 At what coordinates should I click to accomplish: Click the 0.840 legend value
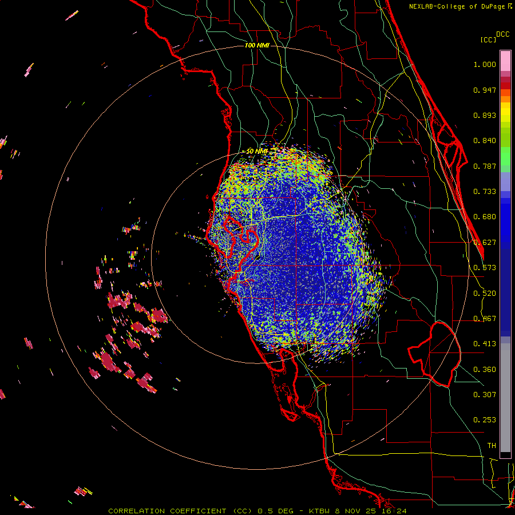pyautogui.click(x=485, y=141)
